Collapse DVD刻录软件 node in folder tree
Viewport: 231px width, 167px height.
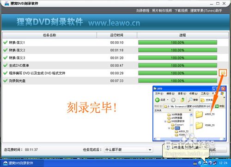(165, 122)
